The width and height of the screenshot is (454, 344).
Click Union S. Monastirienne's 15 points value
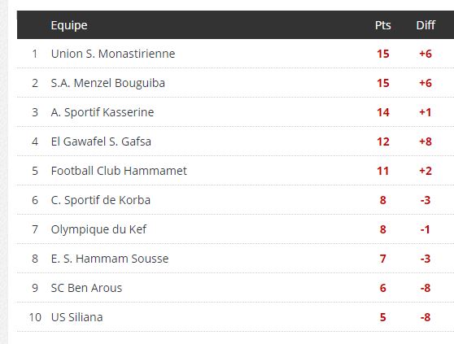click(x=382, y=54)
